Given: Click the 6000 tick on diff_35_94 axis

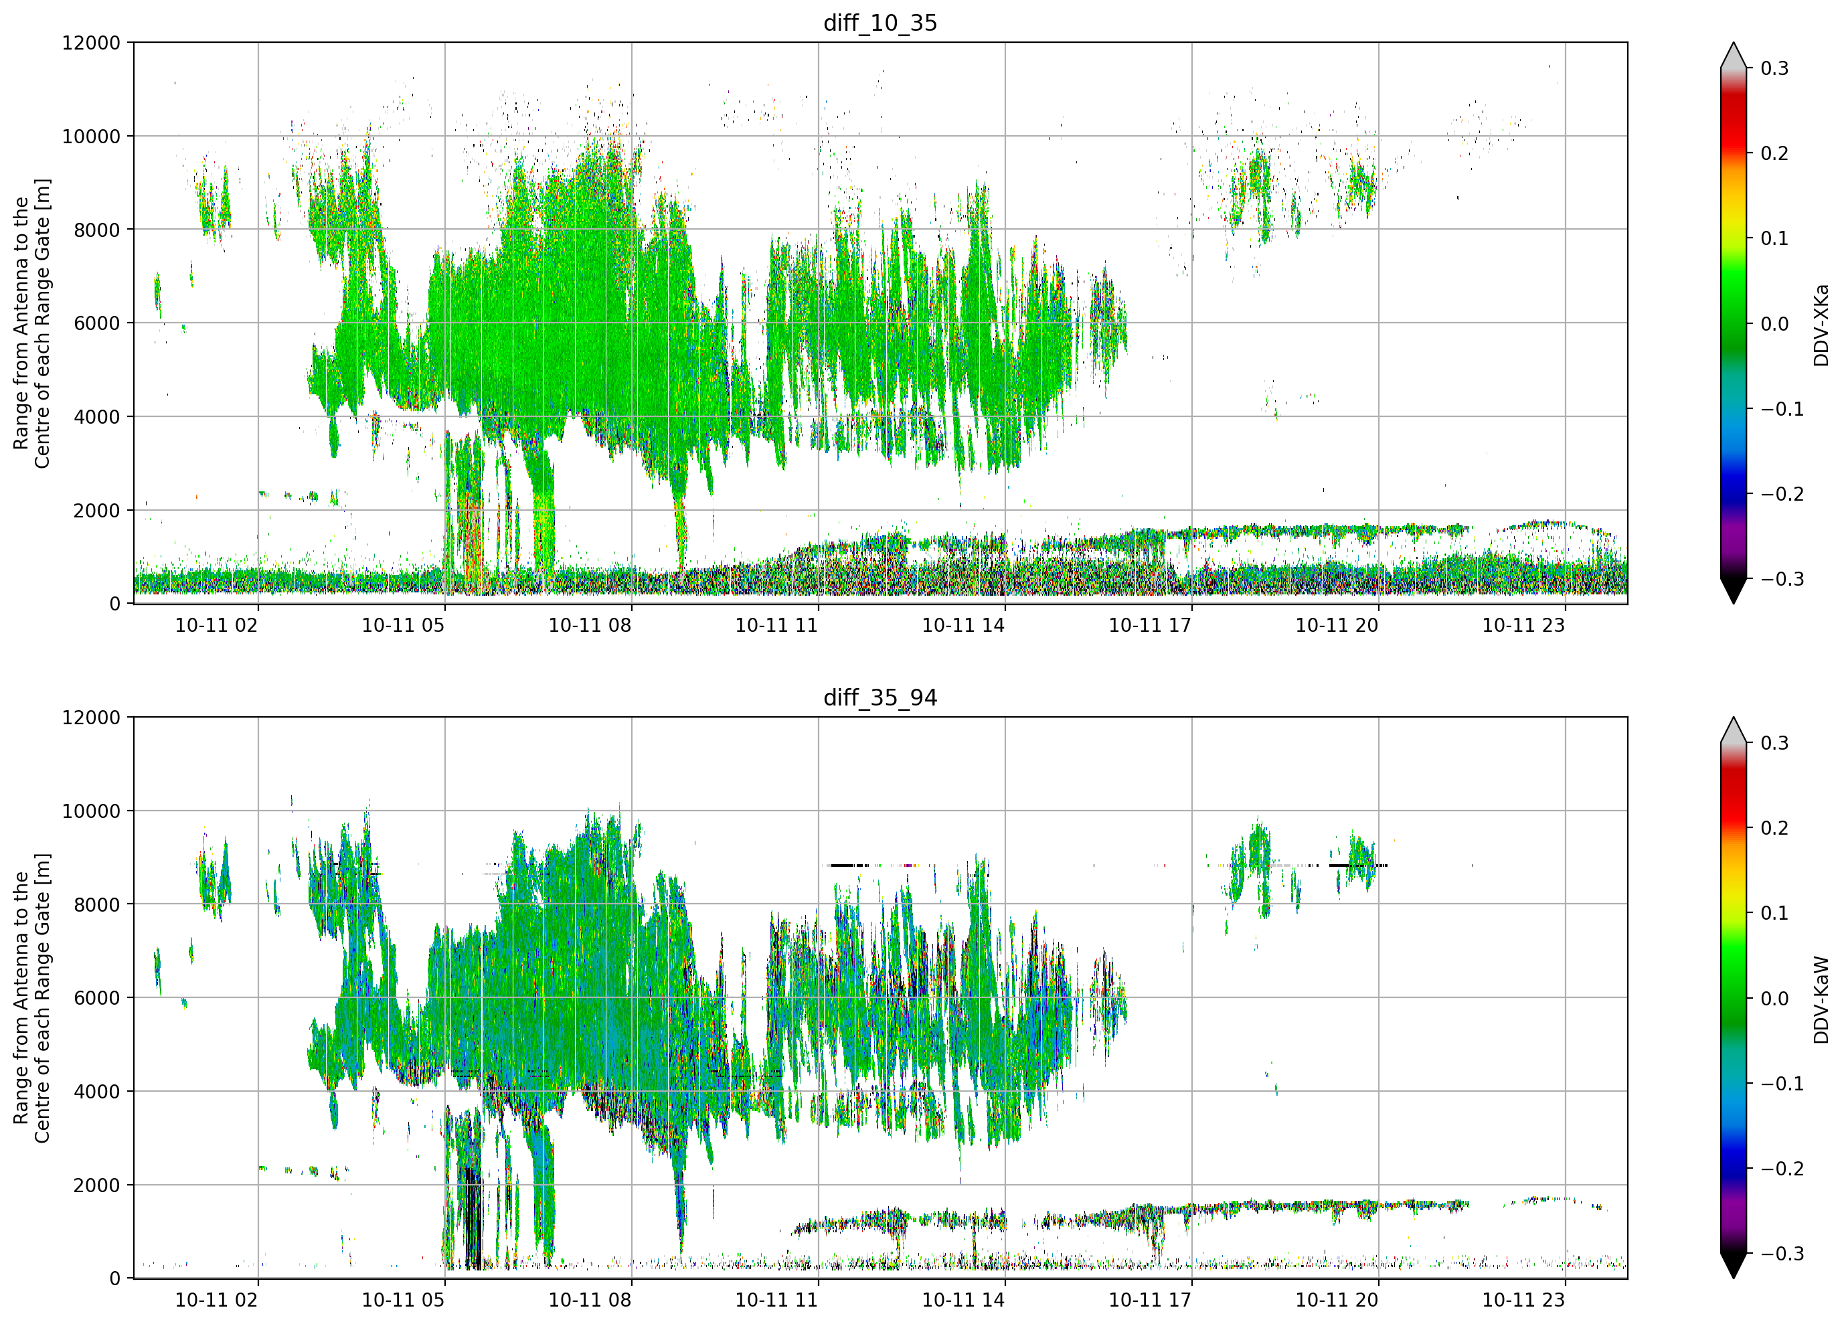Looking at the screenshot, I should click(x=97, y=999).
